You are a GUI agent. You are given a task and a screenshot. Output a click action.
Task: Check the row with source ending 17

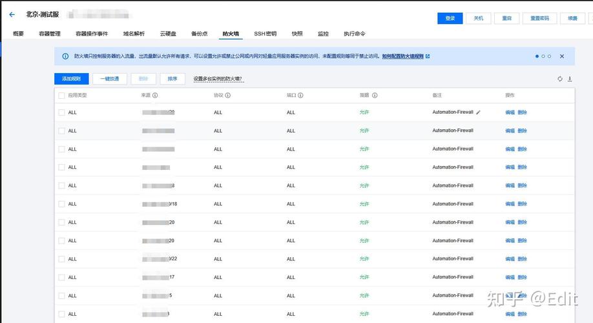point(61,277)
